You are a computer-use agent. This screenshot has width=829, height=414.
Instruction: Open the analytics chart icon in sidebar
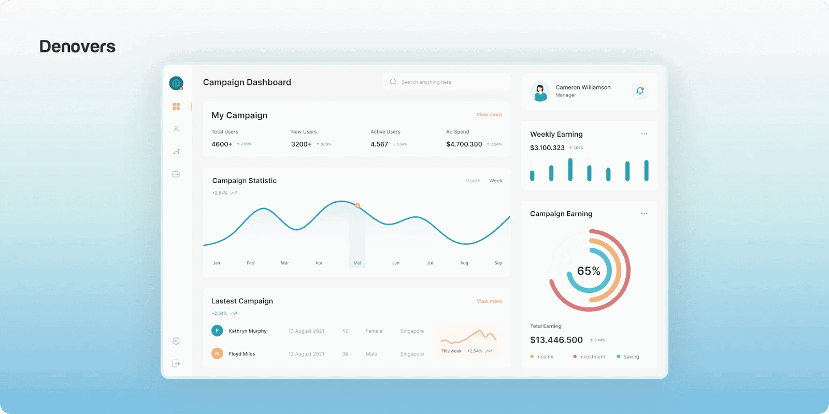point(176,152)
